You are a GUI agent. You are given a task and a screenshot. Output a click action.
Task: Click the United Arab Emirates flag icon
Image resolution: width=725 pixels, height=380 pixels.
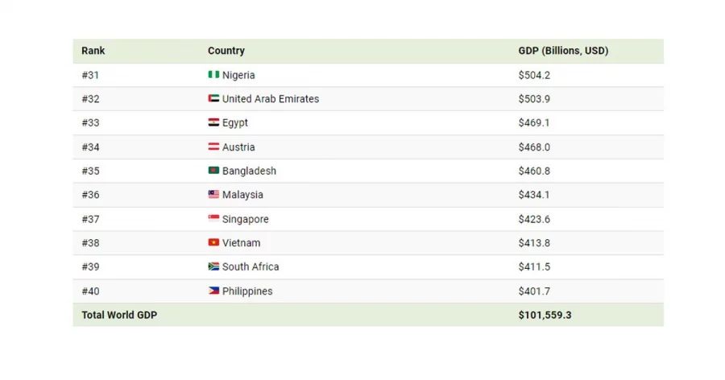(x=213, y=98)
